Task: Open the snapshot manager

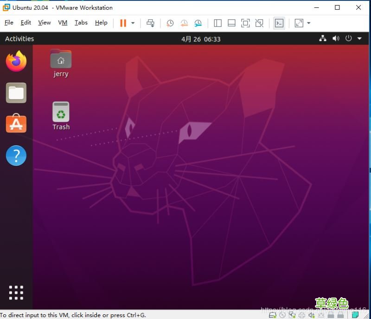Action: [198, 23]
